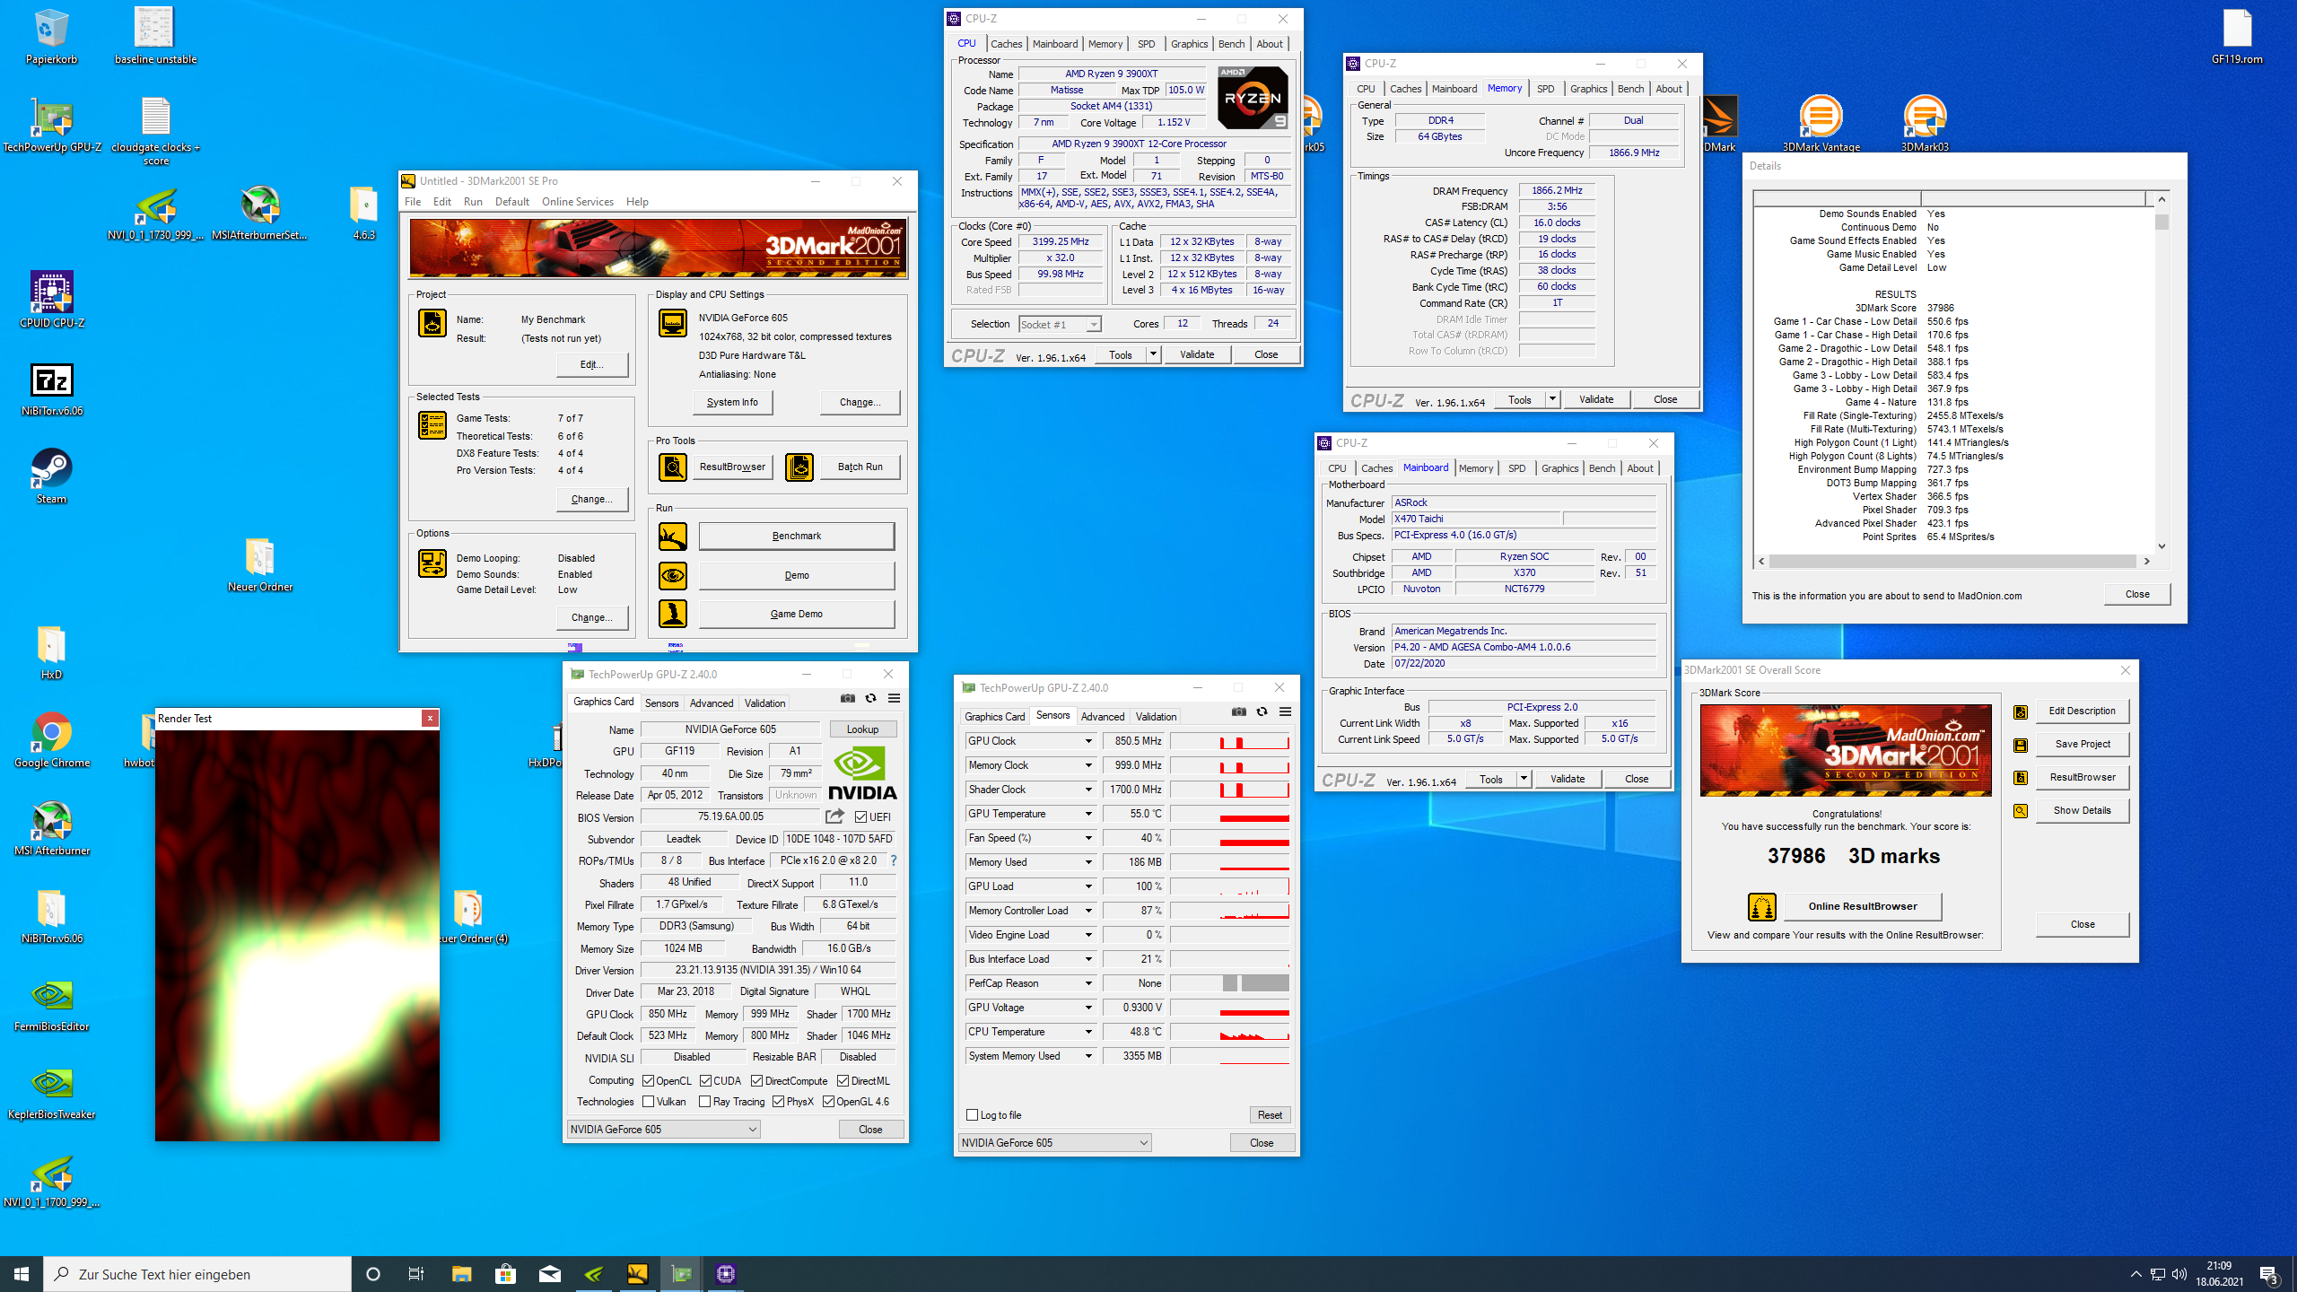Take a screenshot in GPU-Z Graphics Card window

coord(848,698)
